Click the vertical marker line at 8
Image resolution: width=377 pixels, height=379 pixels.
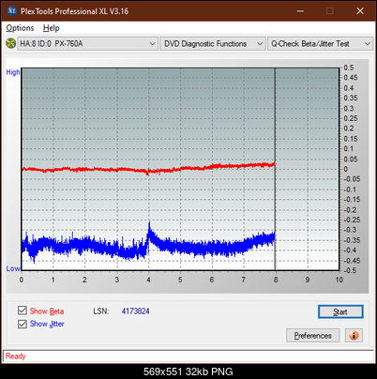pyautogui.click(x=275, y=169)
